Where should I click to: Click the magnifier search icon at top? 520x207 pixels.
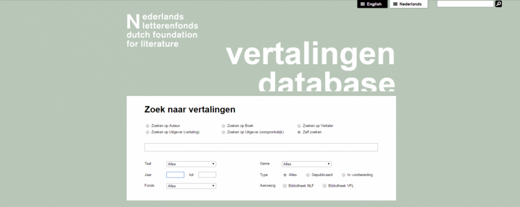(x=498, y=4)
